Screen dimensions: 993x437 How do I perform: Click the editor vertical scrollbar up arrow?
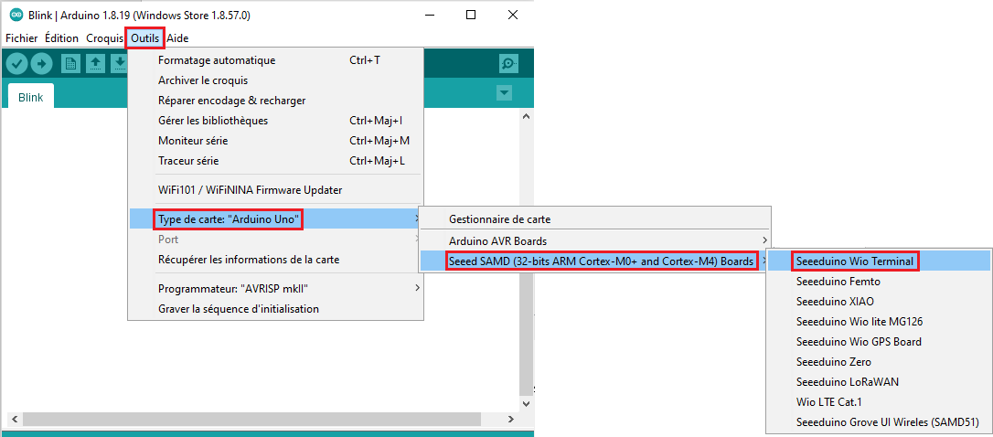[526, 116]
